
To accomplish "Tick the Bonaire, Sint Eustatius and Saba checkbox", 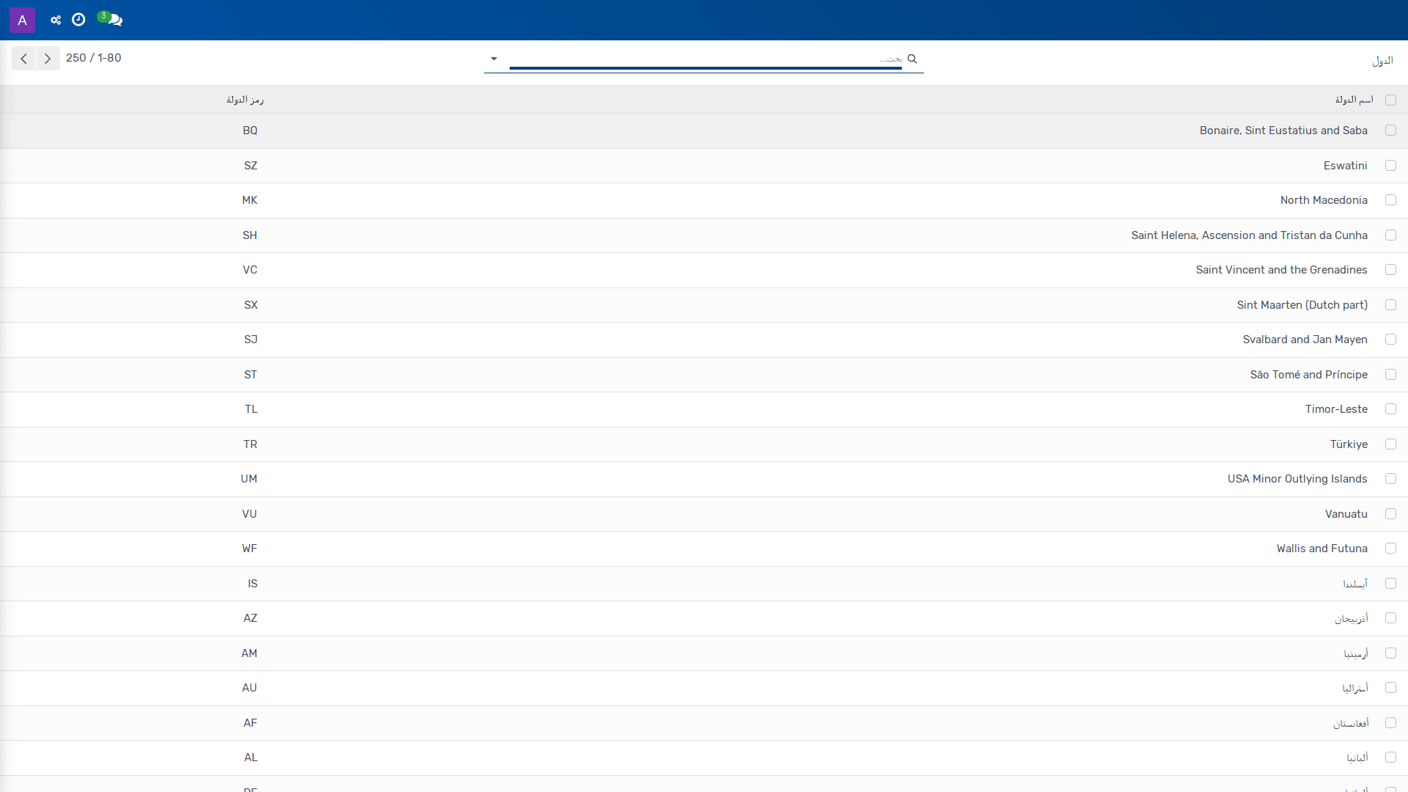I will [1390, 131].
